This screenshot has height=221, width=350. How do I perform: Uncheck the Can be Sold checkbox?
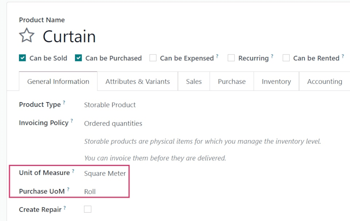[22, 58]
